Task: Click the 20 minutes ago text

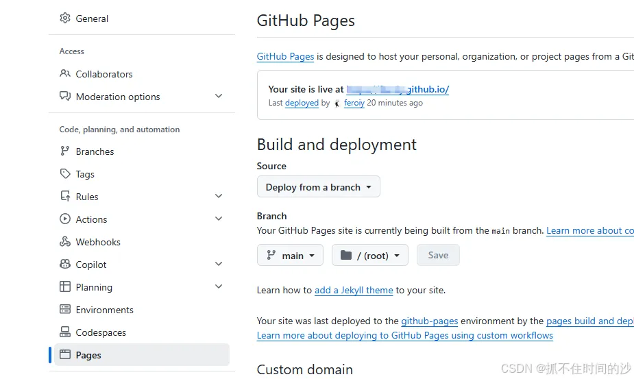Action: (395, 103)
